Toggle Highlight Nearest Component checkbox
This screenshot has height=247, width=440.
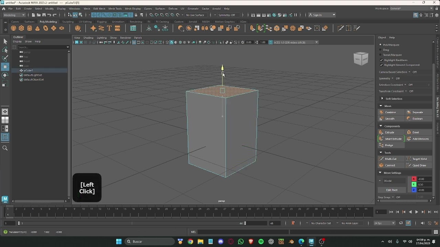(x=381, y=65)
